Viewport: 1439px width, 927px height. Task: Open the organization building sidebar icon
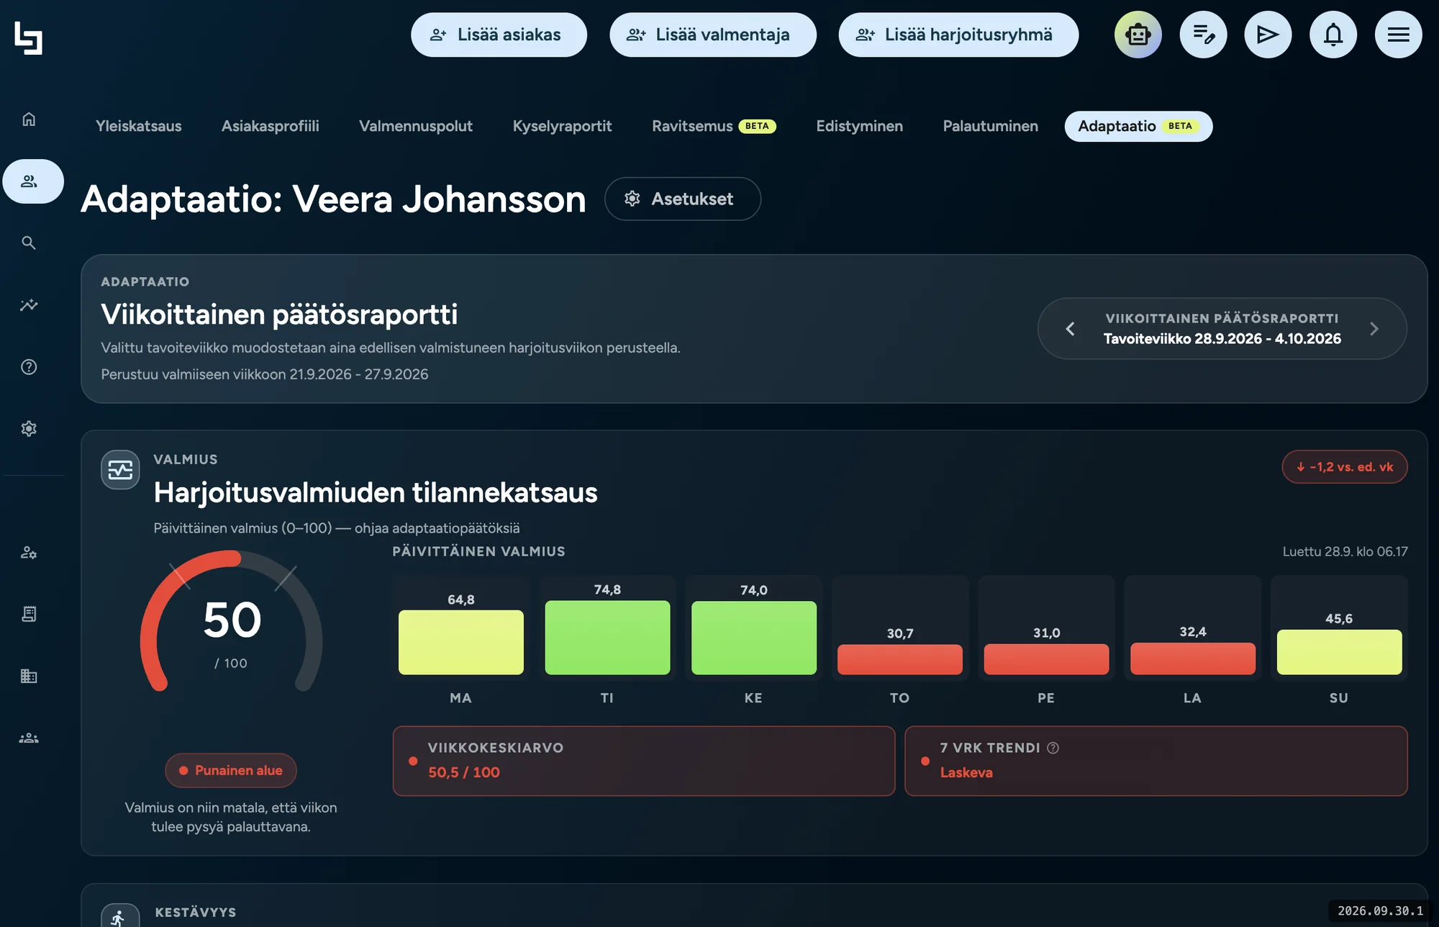[x=29, y=676]
